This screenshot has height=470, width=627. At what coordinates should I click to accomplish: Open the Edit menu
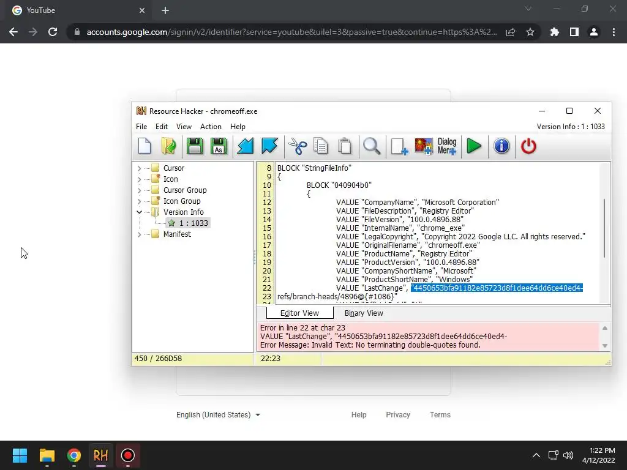[x=162, y=127]
